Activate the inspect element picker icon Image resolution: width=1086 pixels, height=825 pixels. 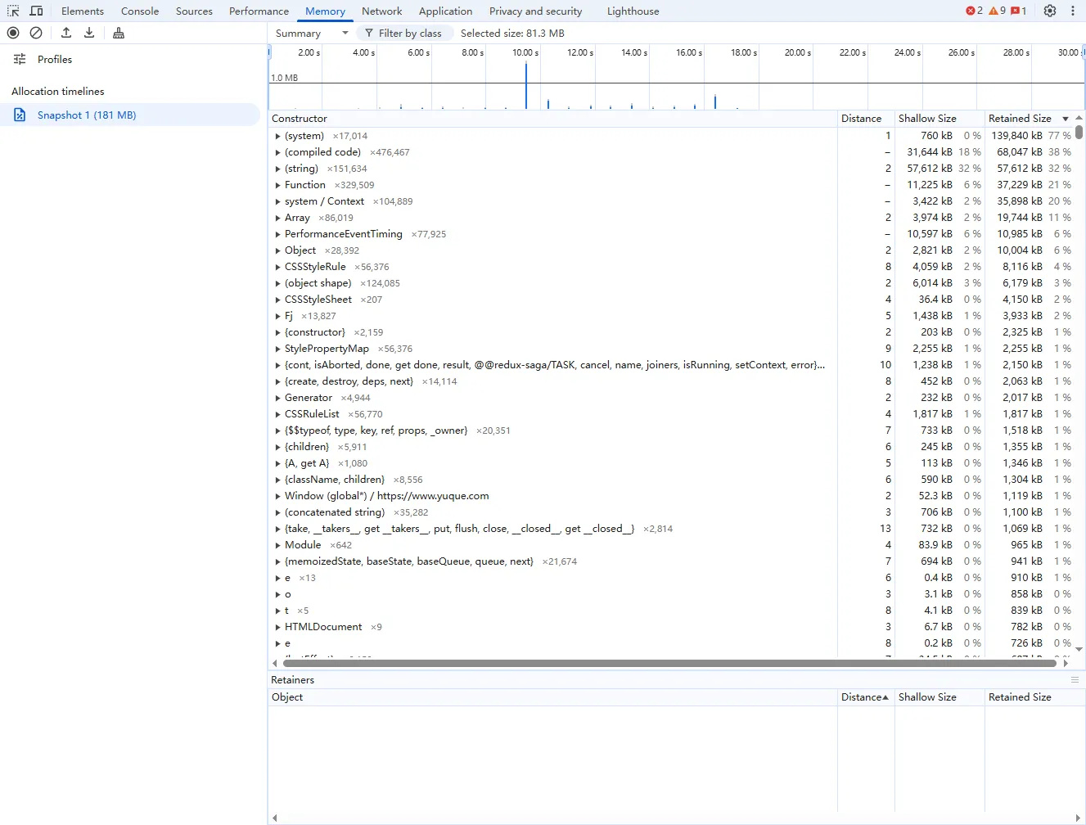(x=13, y=11)
